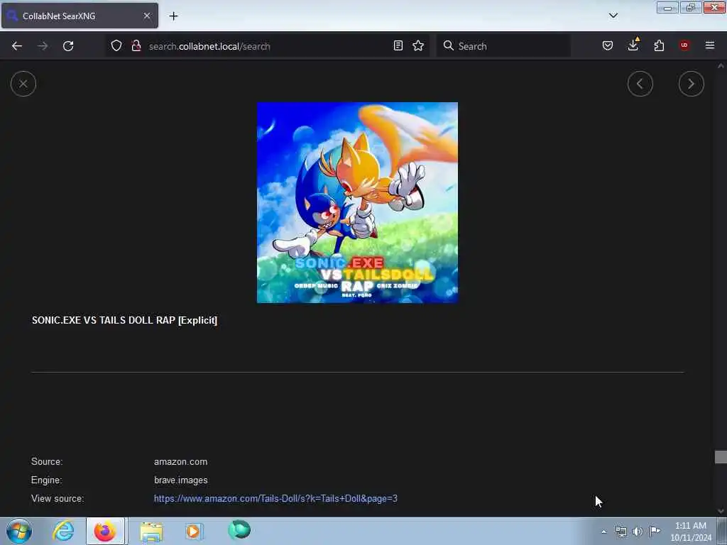Screen dimensions: 727x545
Task: Show hidden system tray icons
Action: (603, 532)
